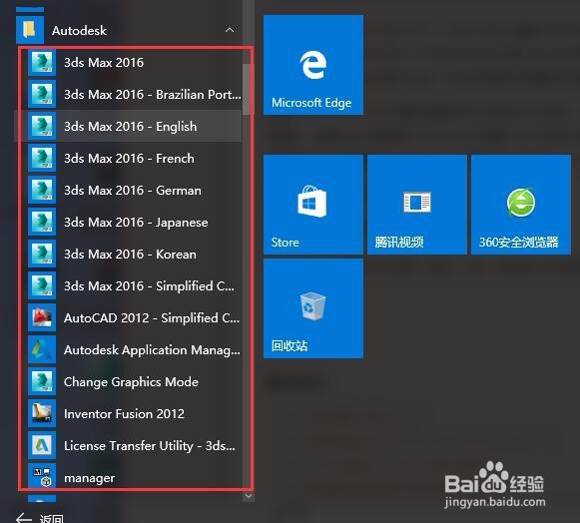Click the 'Autodesk' folder name
The width and height of the screenshot is (580, 523).
(x=79, y=30)
